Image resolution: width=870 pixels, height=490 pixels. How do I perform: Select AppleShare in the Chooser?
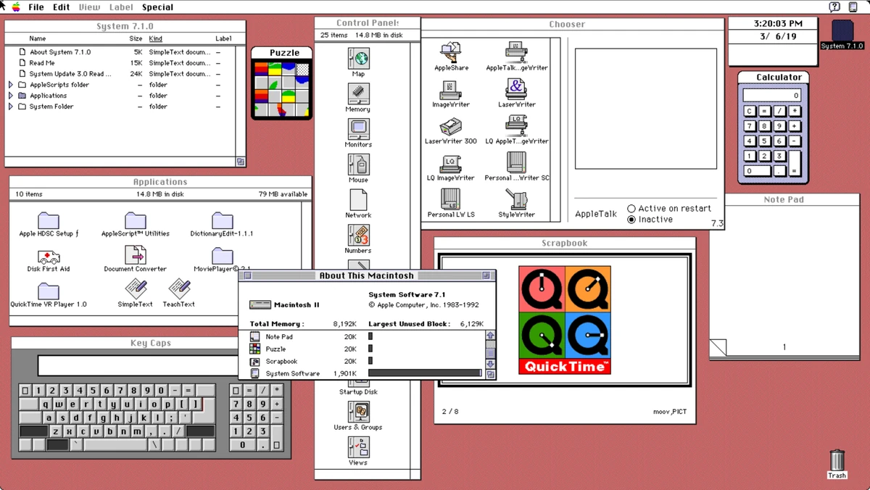[451, 53]
